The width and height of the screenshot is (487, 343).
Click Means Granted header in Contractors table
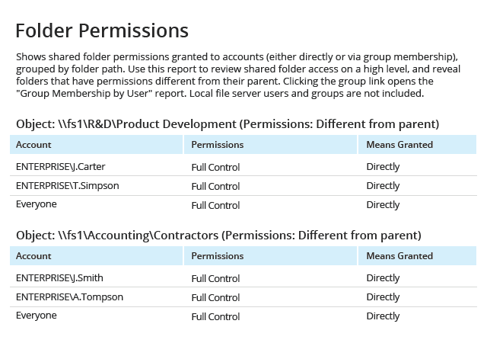(x=399, y=256)
